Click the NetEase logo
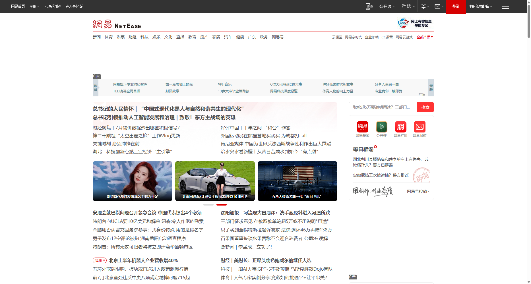The image size is (531, 284). pos(117,24)
